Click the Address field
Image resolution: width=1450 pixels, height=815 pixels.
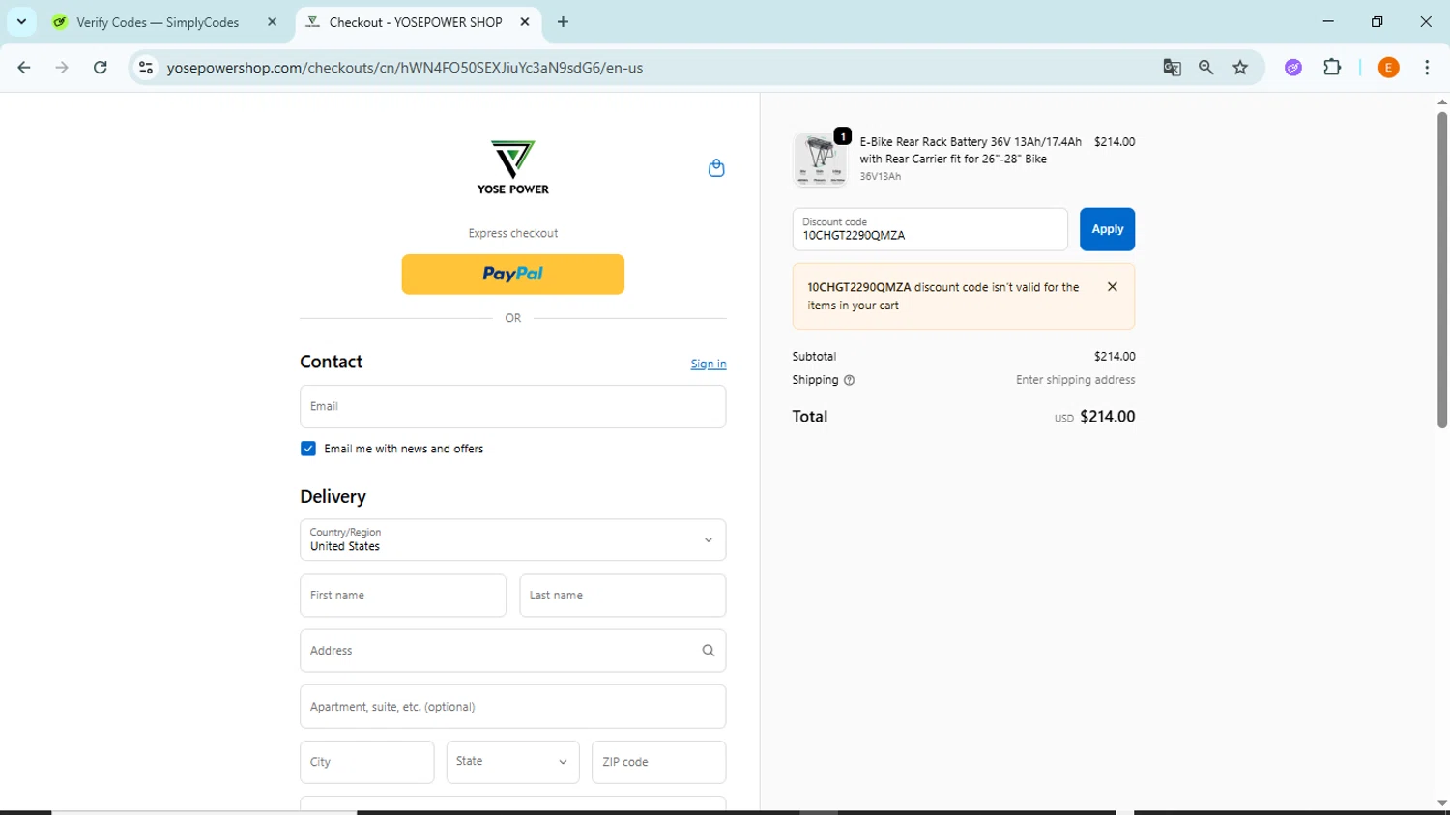tap(513, 651)
